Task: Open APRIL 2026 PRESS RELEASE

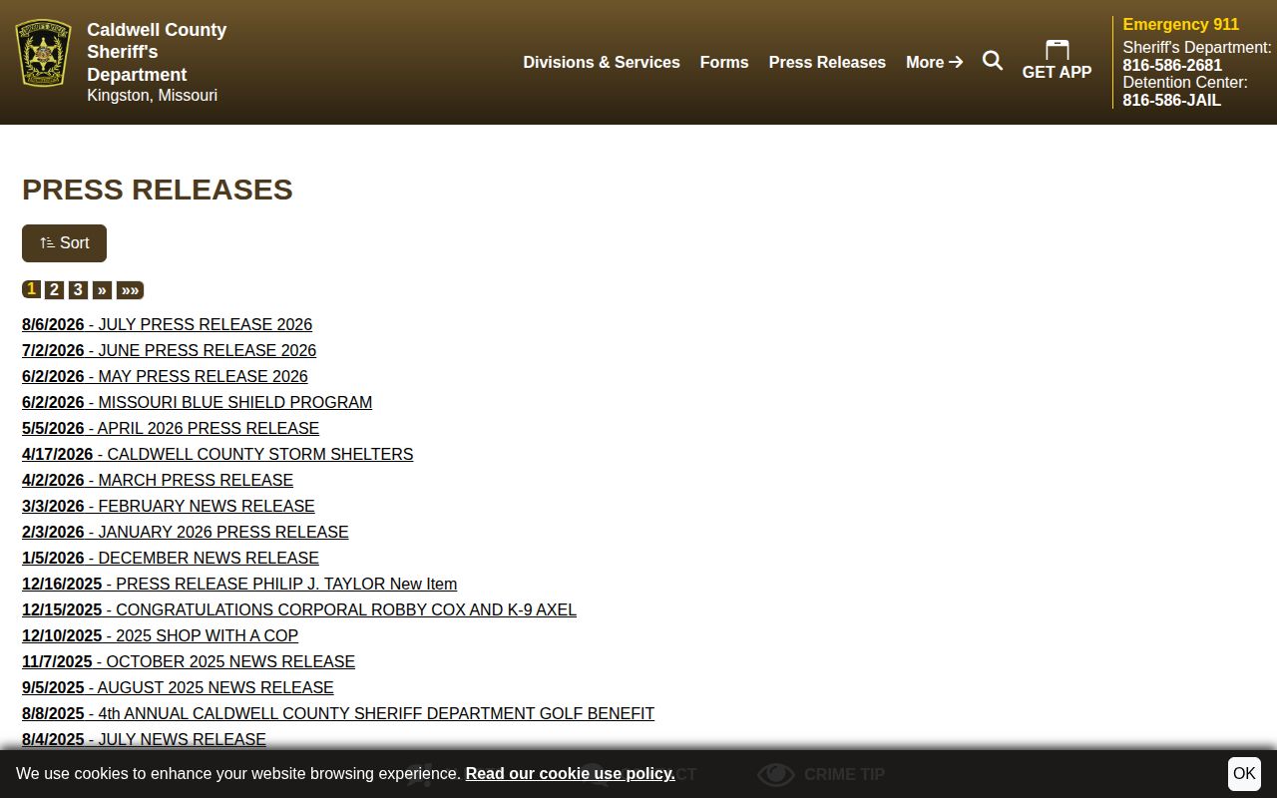Action: 171,428
